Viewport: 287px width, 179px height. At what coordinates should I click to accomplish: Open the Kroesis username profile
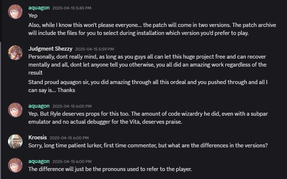coord(37,138)
